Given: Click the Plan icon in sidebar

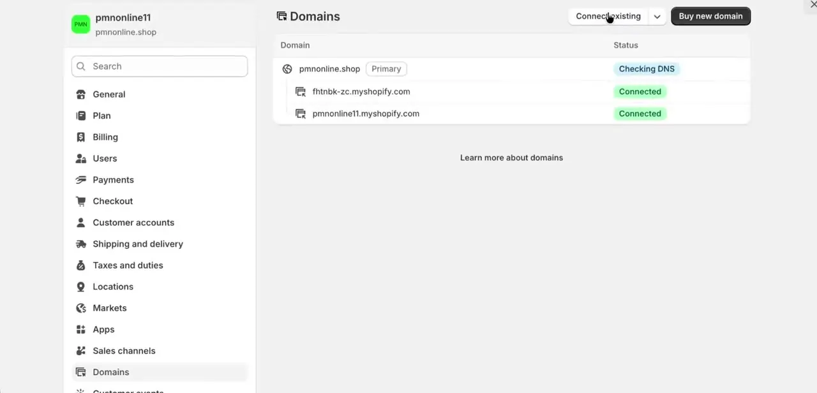Looking at the screenshot, I should pos(81,115).
